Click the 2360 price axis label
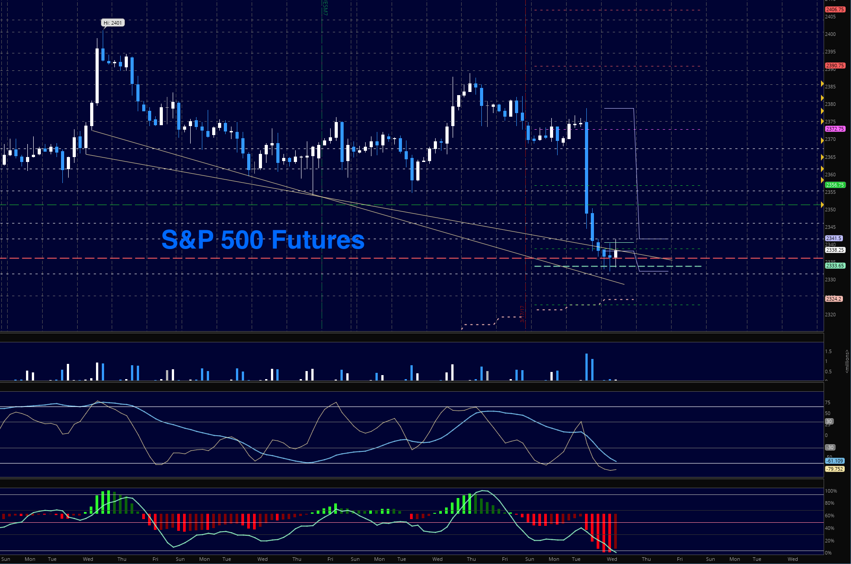Image resolution: width=851 pixels, height=564 pixels. point(830,175)
